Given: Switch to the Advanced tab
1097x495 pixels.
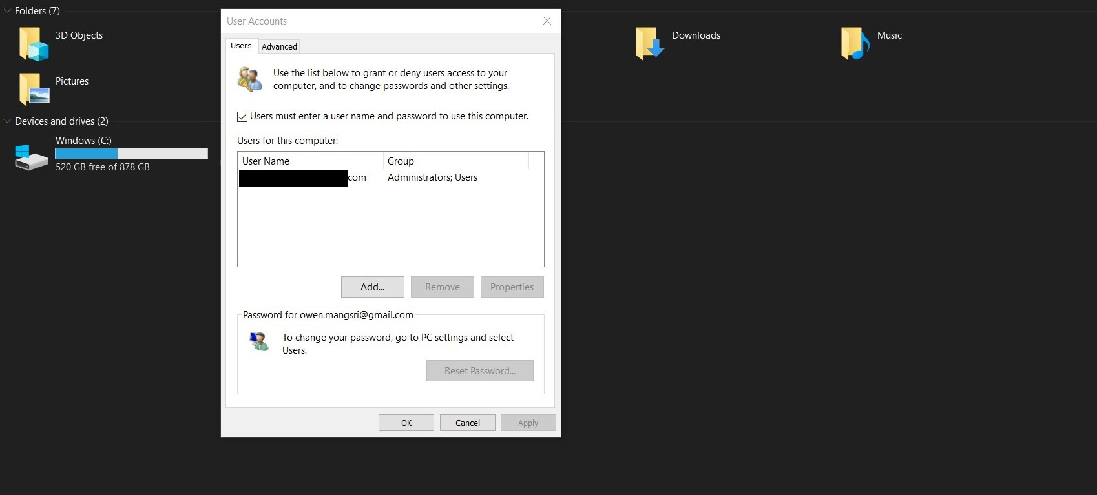Looking at the screenshot, I should [x=279, y=46].
